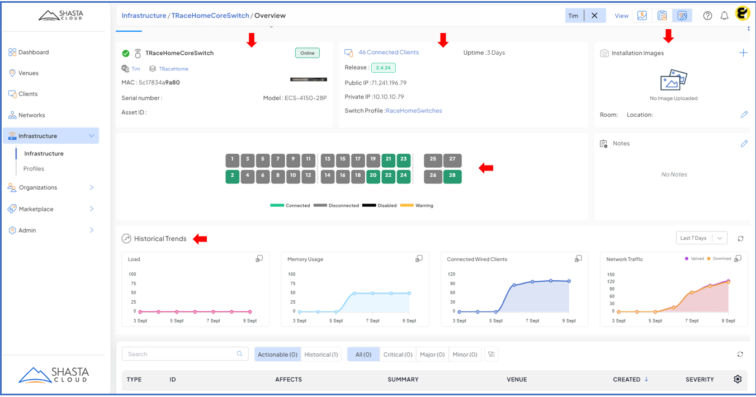The width and height of the screenshot is (756, 397).
Task: Refresh Historical Trends
Action: (x=740, y=238)
